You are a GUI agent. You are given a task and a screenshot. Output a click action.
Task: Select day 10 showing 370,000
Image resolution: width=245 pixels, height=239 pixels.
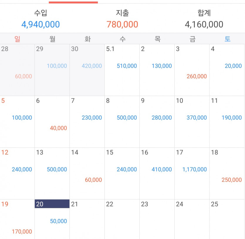point(192,122)
